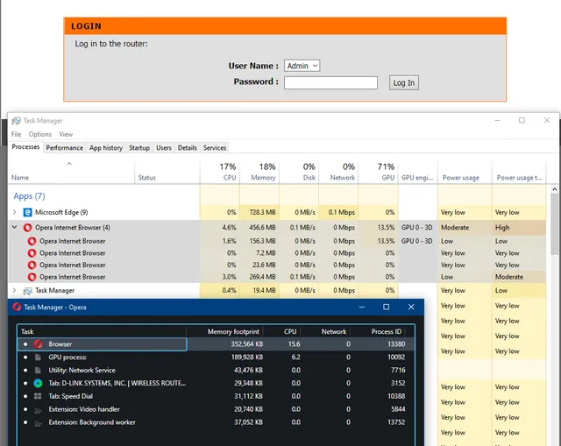Switch to the Services tab
Image resolution: width=561 pixels, height=446 pixels.
click(x=215, y=148)
